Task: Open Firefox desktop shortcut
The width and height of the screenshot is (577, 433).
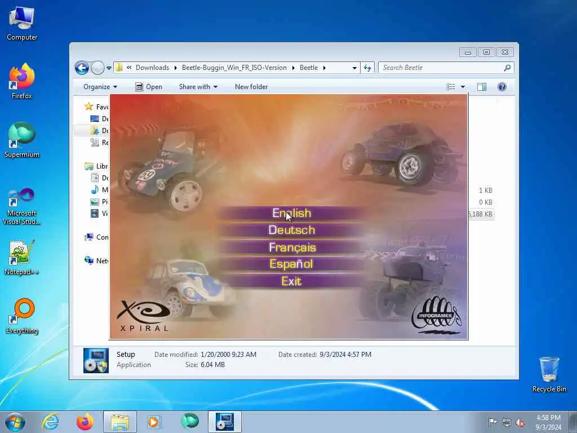Action: click(x=22, y=81)
